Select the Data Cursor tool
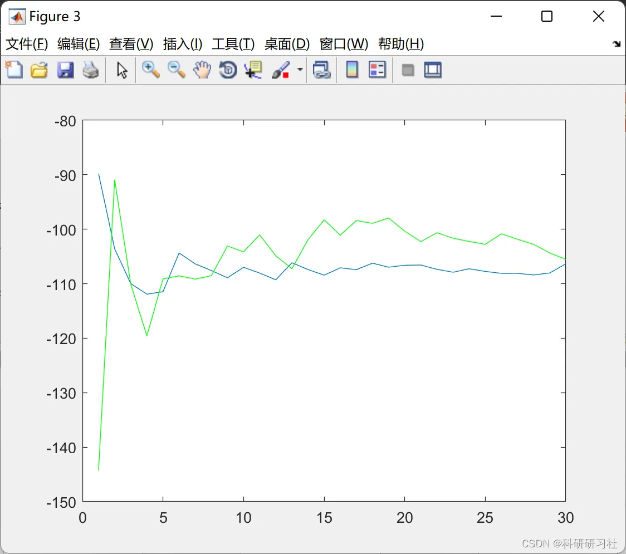The image size is (626, 554). point(253,70)
